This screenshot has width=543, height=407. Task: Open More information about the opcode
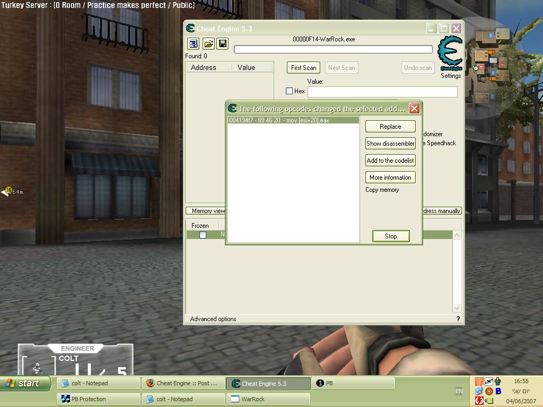coord(390,177)
